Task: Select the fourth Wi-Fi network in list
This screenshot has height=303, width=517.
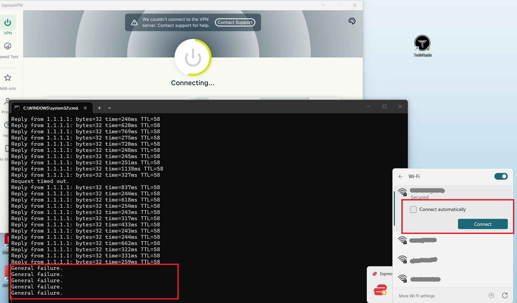Action: [x=453, y=279]
